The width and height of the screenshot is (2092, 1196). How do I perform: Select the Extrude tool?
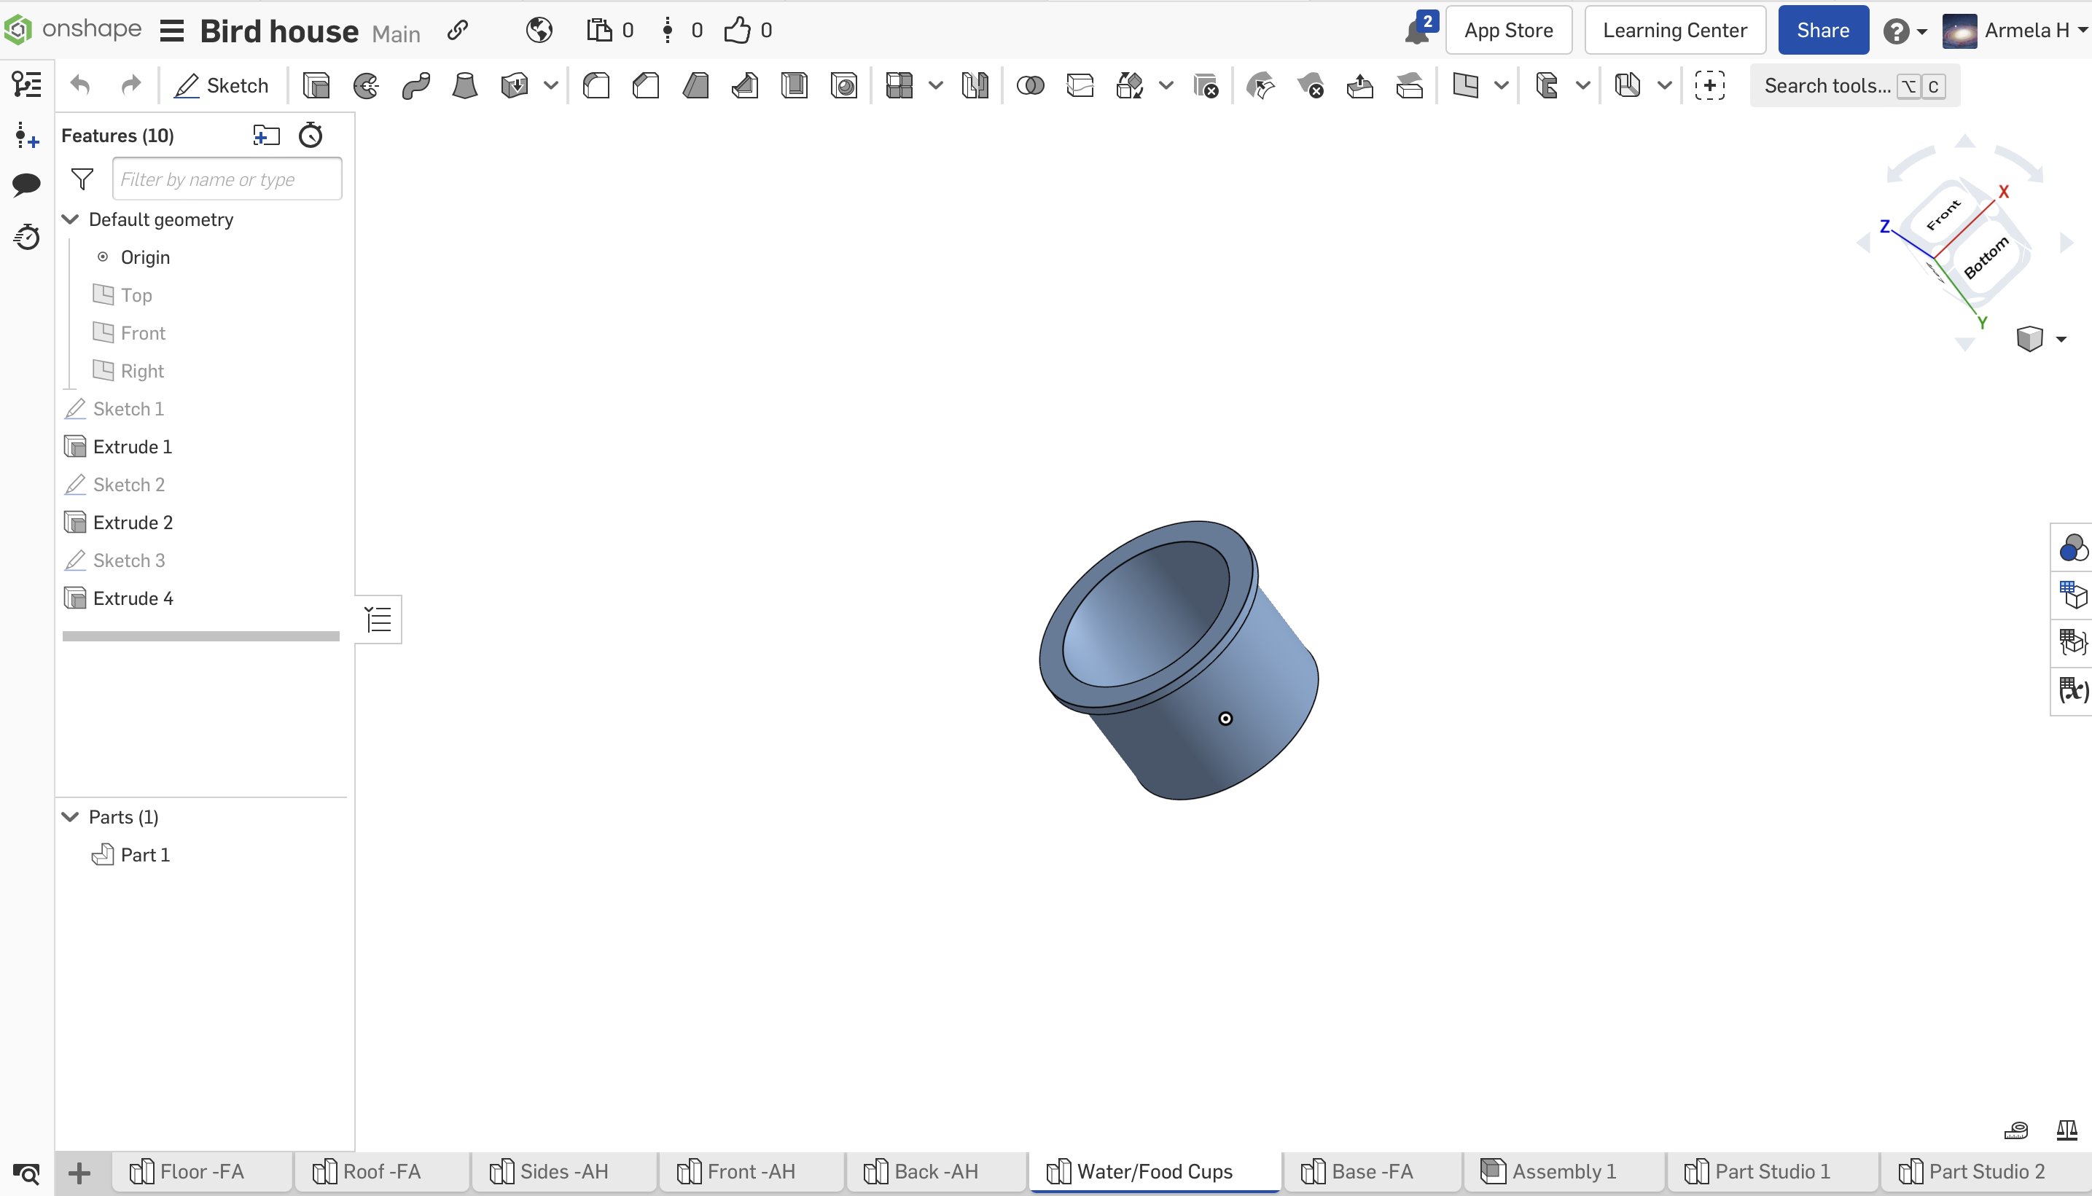pyautogui.click(x=316, y=85)
